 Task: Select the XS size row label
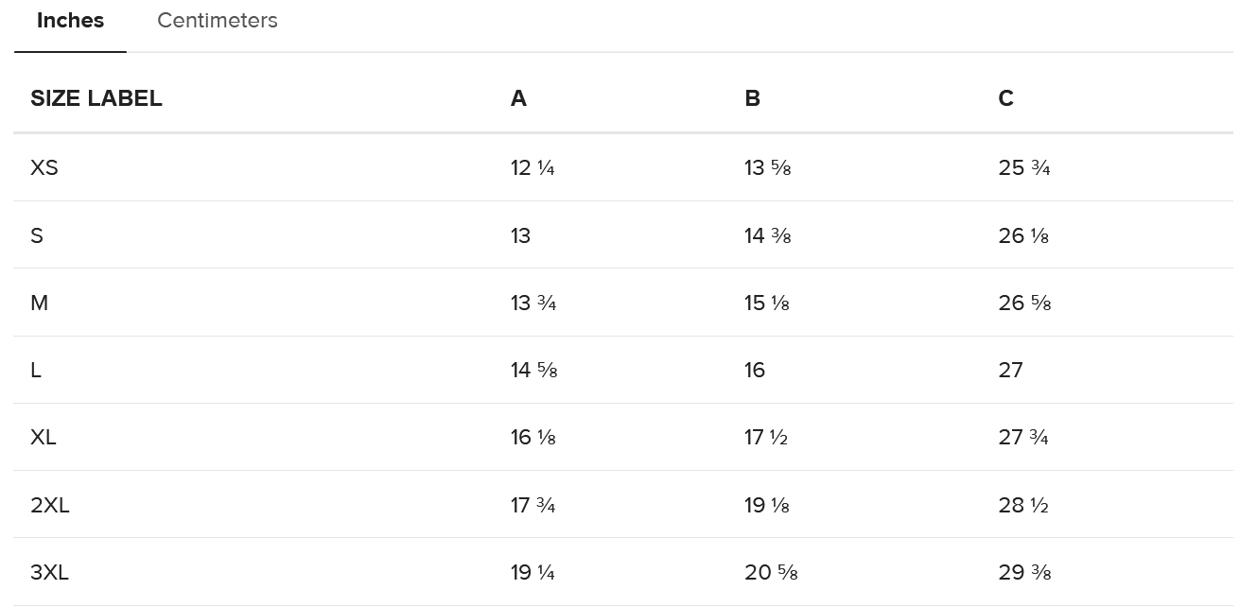(x=44, y=167)
